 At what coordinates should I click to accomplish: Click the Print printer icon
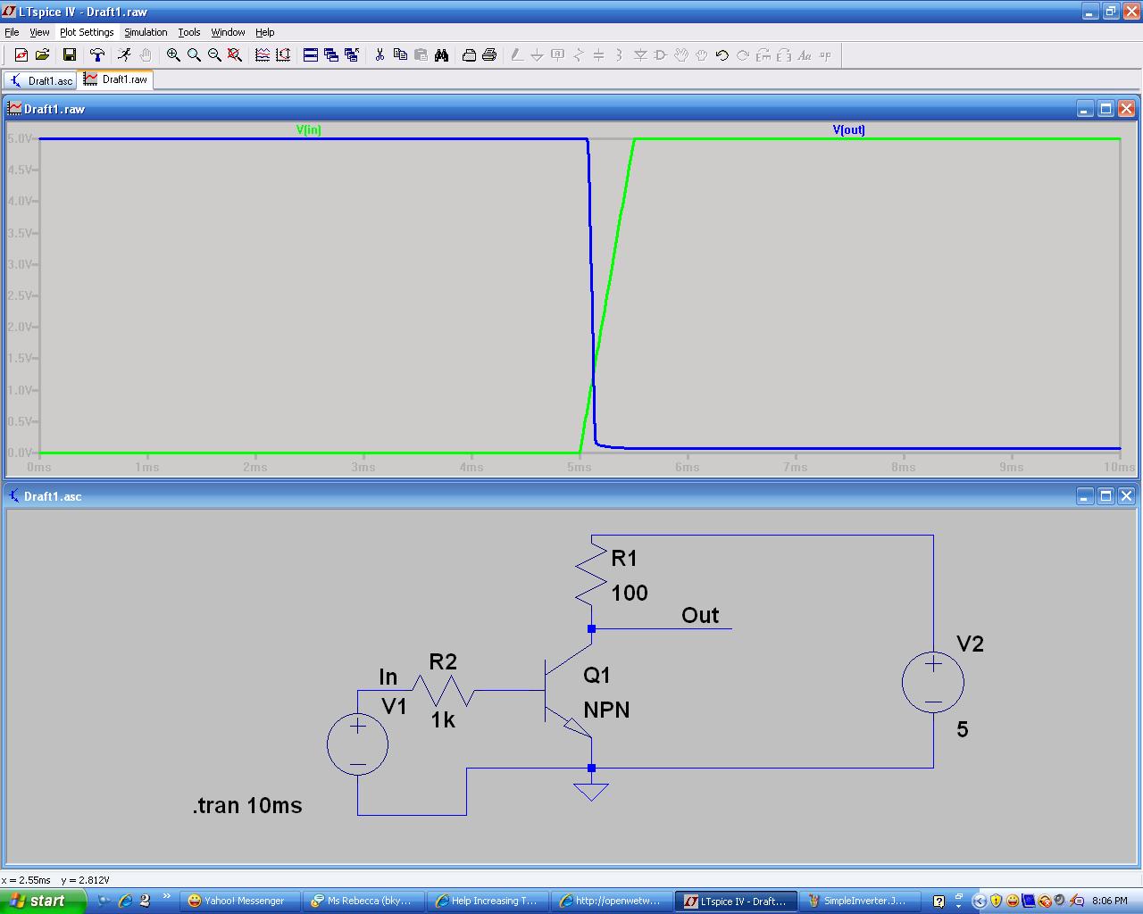[489, 55]
